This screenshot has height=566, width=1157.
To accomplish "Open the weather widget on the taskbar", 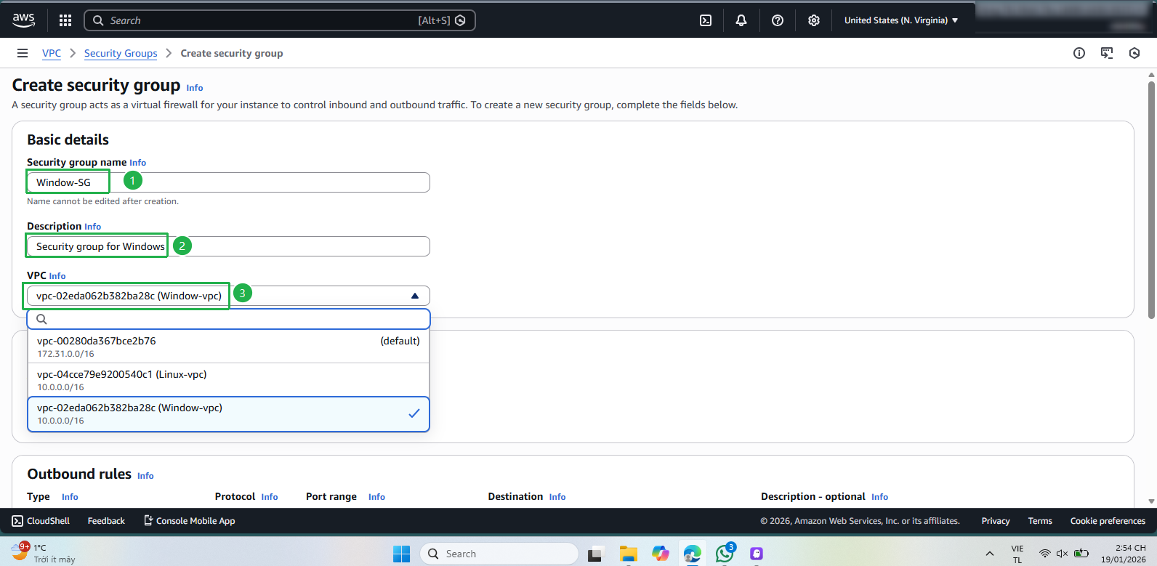I will pos(44,553).
